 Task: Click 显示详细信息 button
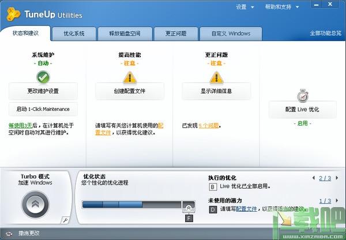pyautogui.click(x=216, y=91)
